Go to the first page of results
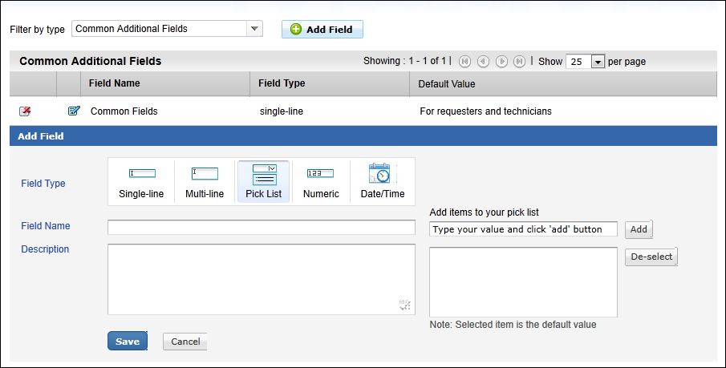 (465, 61)
